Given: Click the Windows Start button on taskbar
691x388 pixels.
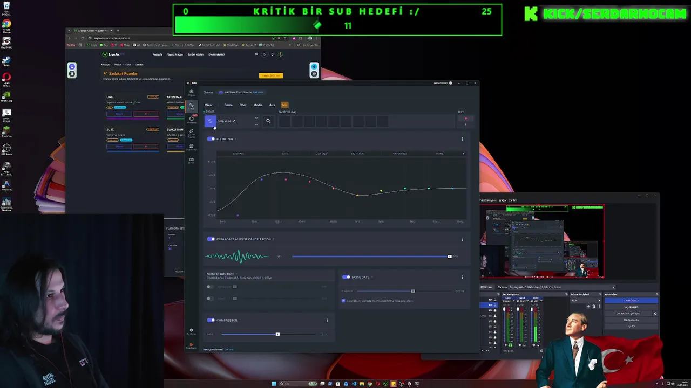Looking at the screenshot, I should tap(274, 384).
